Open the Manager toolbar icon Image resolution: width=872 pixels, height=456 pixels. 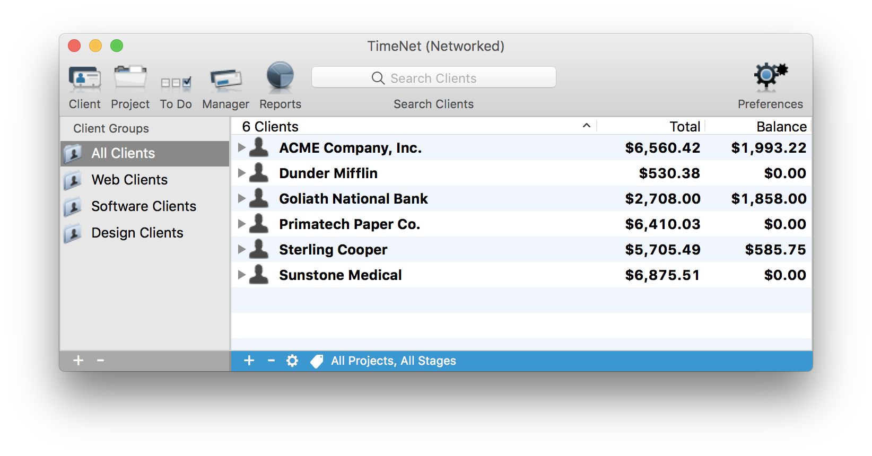pos(226,79)
